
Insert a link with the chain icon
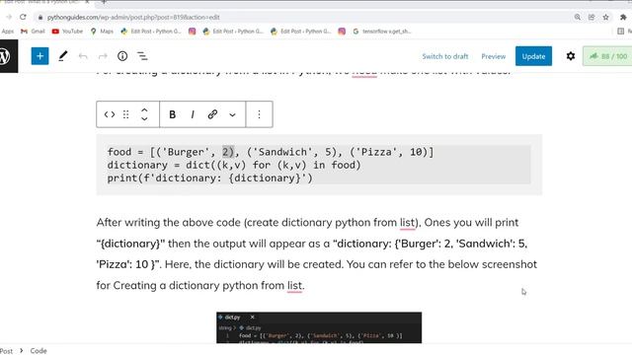212,114
